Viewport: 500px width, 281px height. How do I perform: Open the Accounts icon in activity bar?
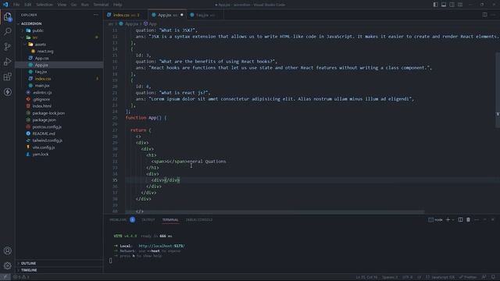pos(8,251)
